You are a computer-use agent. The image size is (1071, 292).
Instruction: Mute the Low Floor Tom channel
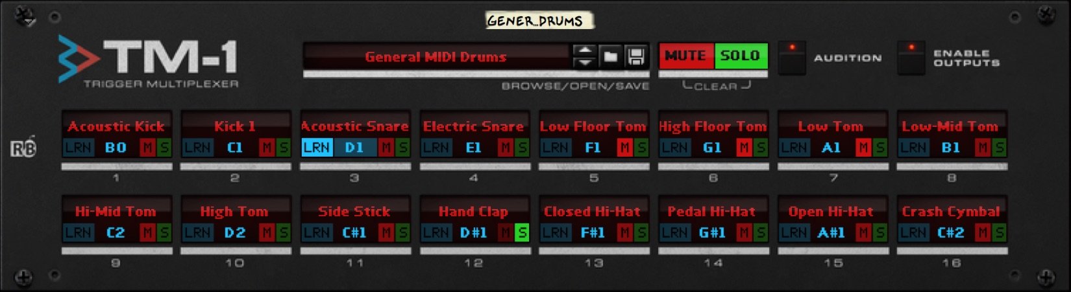click(x=625, y=148)
